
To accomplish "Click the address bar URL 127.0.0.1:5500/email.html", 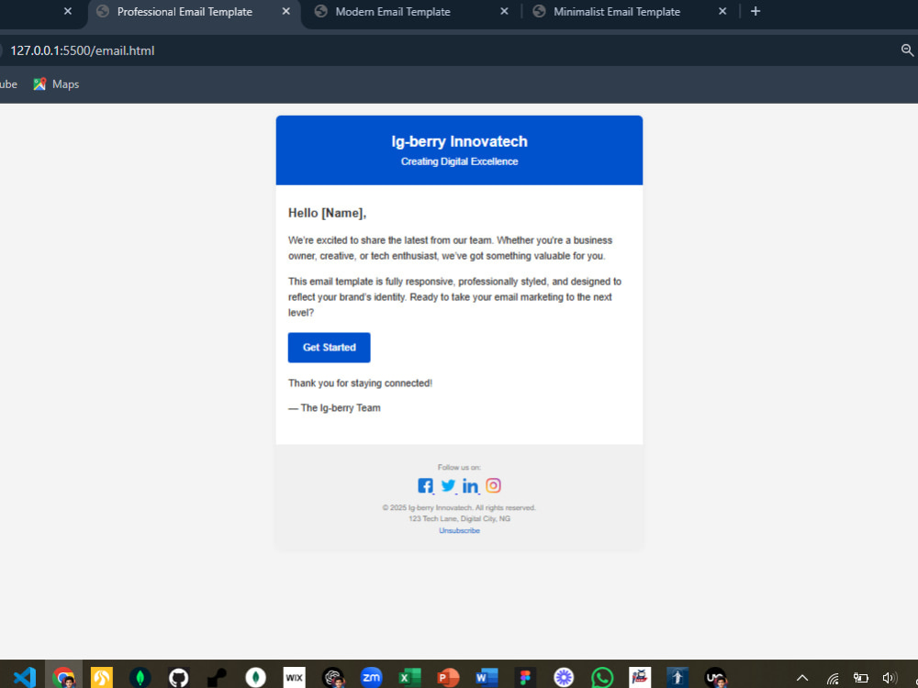I will tap(83, 50).
